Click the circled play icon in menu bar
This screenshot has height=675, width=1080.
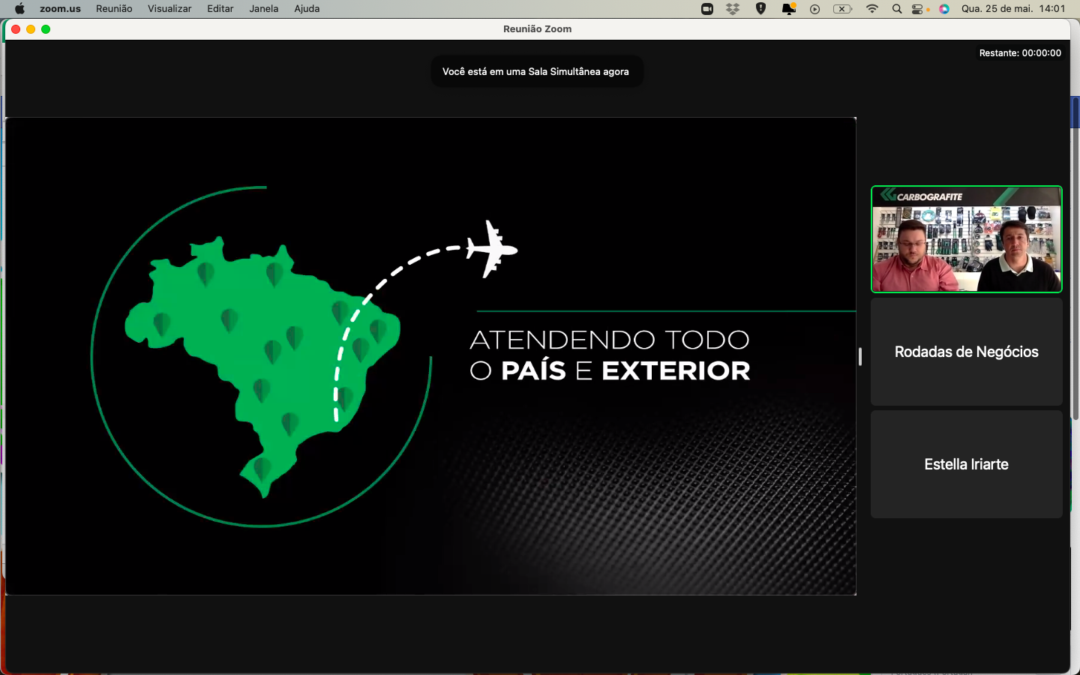[815, 9]
